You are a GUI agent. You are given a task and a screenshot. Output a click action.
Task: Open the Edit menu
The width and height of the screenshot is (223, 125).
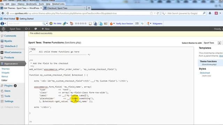click(7, 4)
